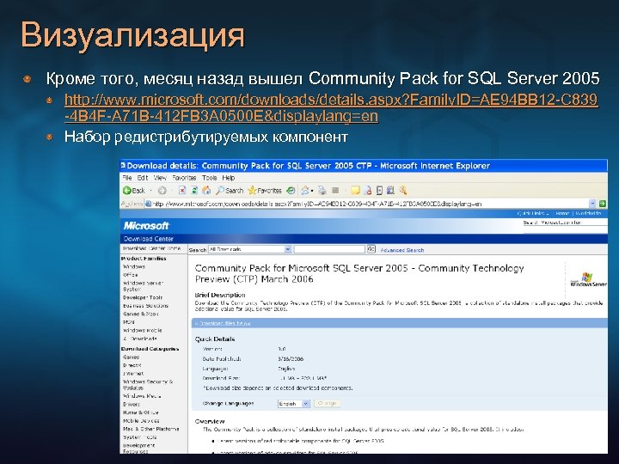
Task: Click the browser address URL field
Action: pos(367,204)
